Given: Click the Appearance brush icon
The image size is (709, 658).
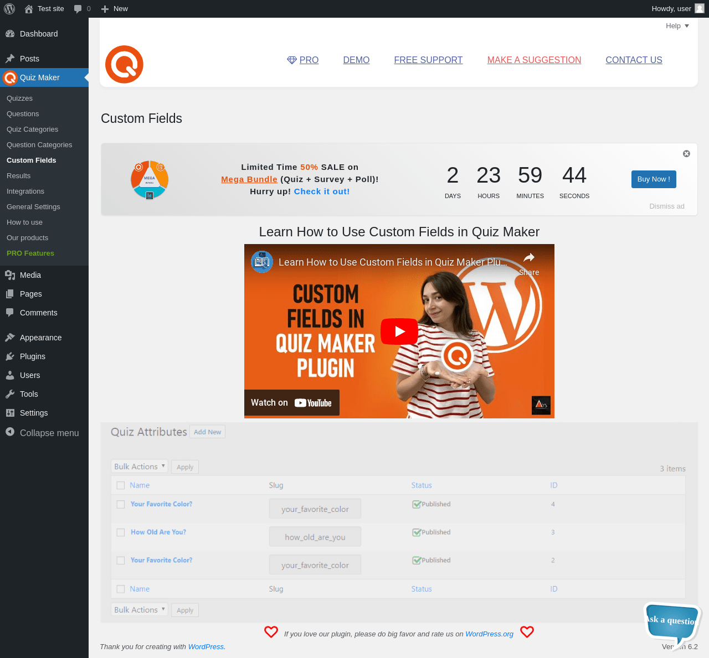Looking at the screenshot, I should click(10, 338).
